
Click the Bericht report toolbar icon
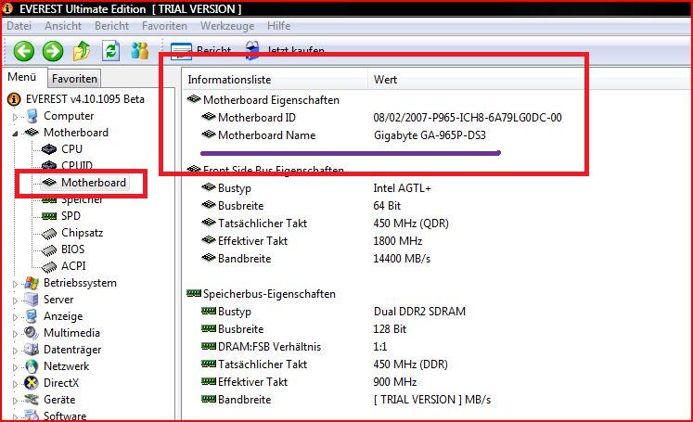point(181,51)
